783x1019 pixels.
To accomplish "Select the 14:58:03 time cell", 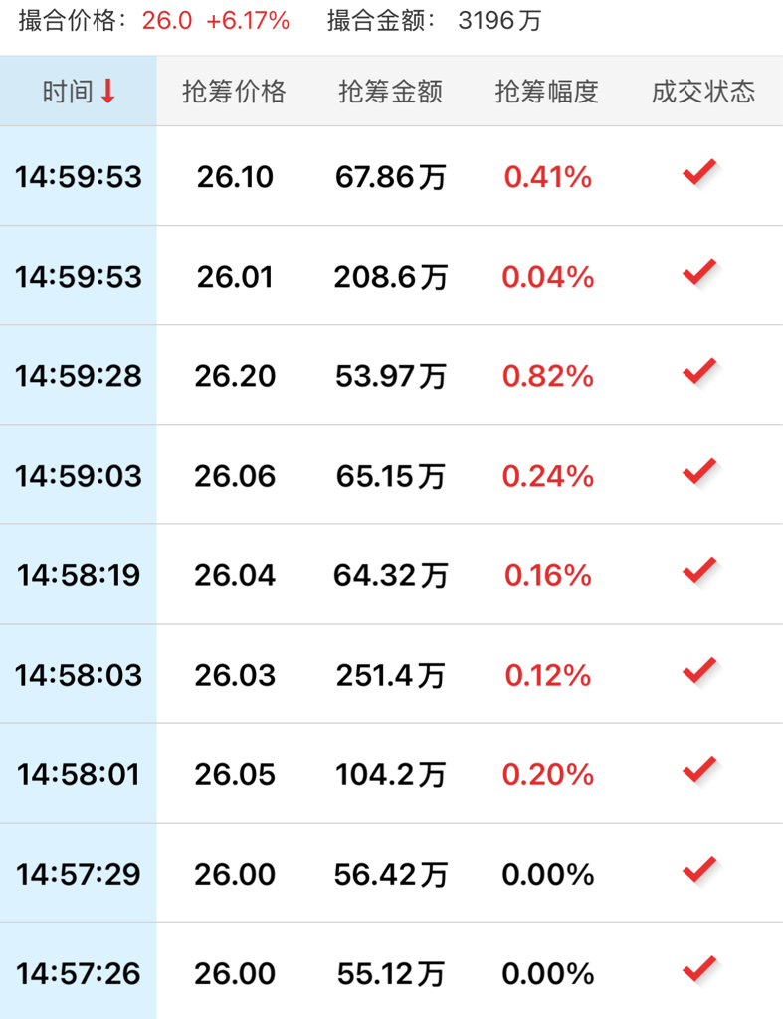I will [79, 675].
